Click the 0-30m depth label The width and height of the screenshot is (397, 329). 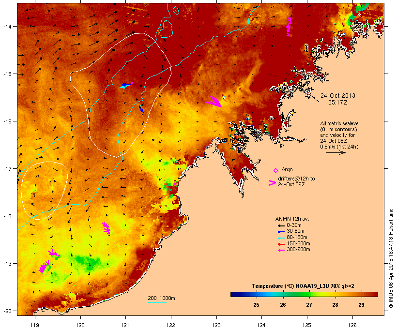[294, 225]
